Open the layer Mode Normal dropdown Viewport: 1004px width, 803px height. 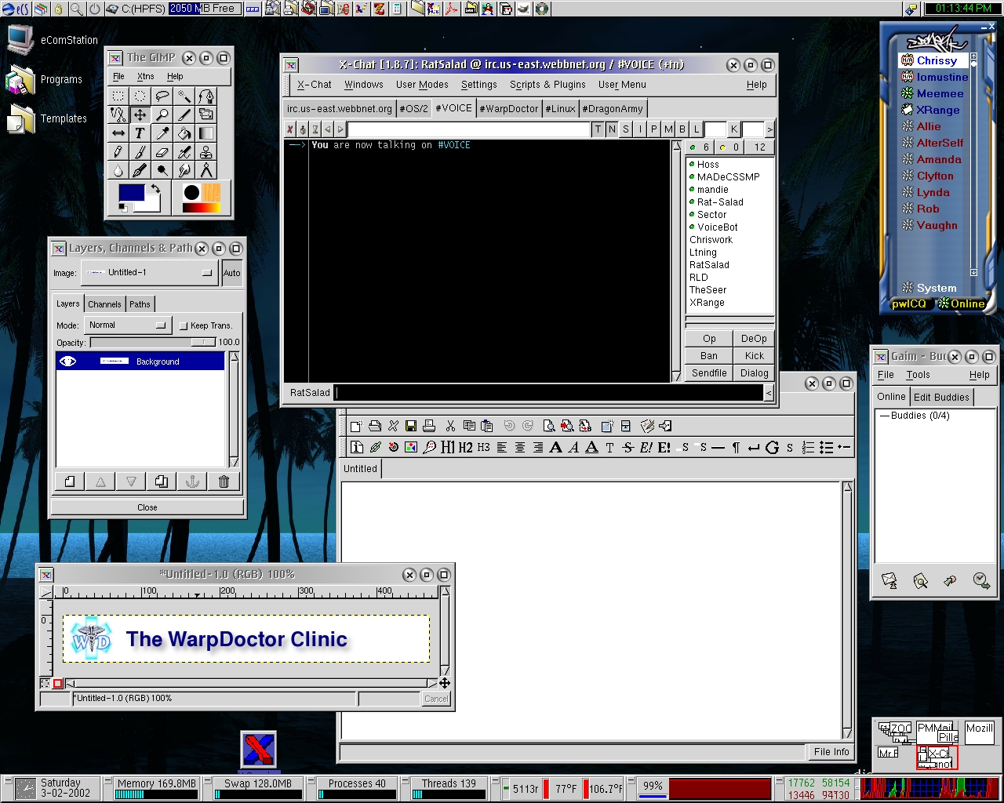(x=127, y=325)
